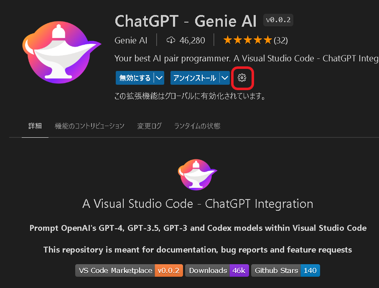Click the (32) review count link

(281, 40)
